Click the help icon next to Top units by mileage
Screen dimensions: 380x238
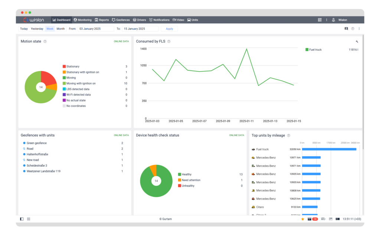289,135
